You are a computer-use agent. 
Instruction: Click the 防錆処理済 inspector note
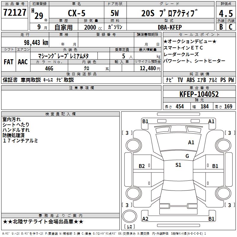coord(16,135)
